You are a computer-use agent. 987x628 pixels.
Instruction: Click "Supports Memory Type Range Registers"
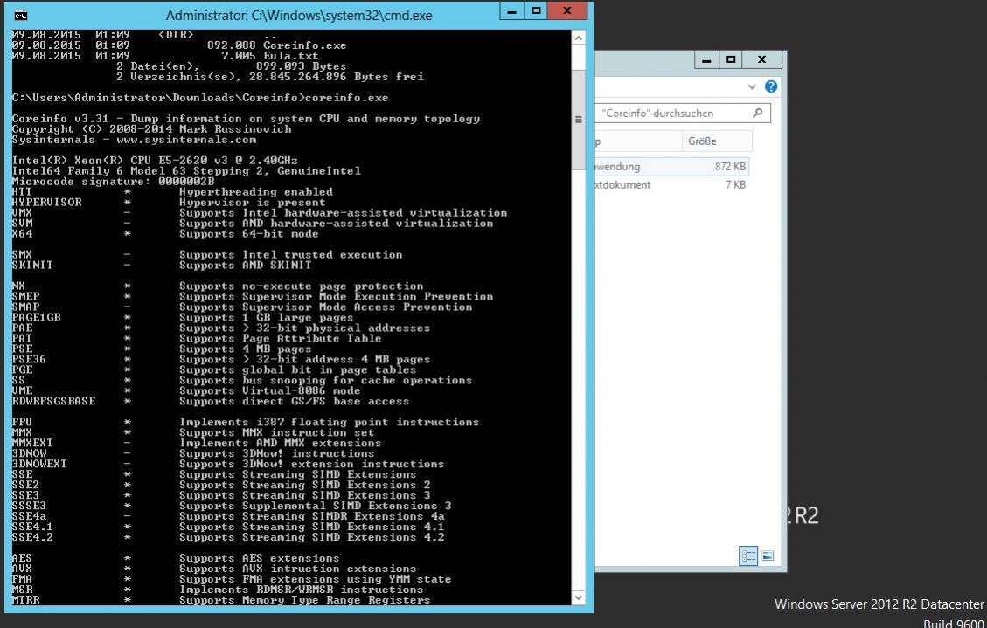[304, 600]
